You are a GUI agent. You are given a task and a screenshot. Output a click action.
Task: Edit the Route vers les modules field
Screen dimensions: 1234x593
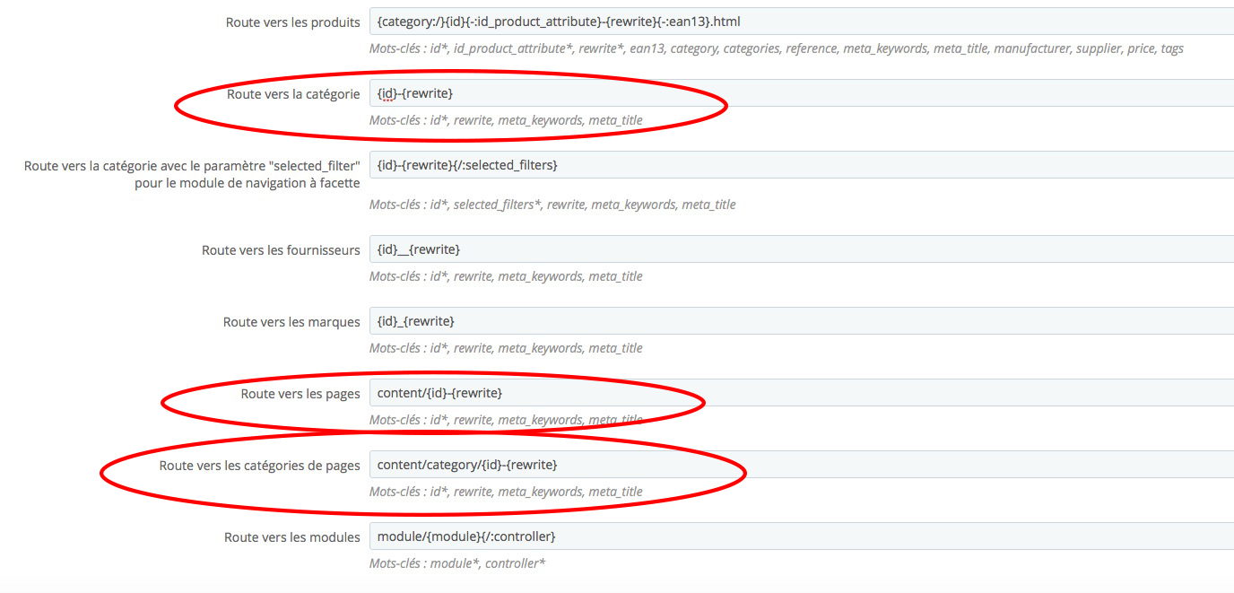[x=802, y=536]
